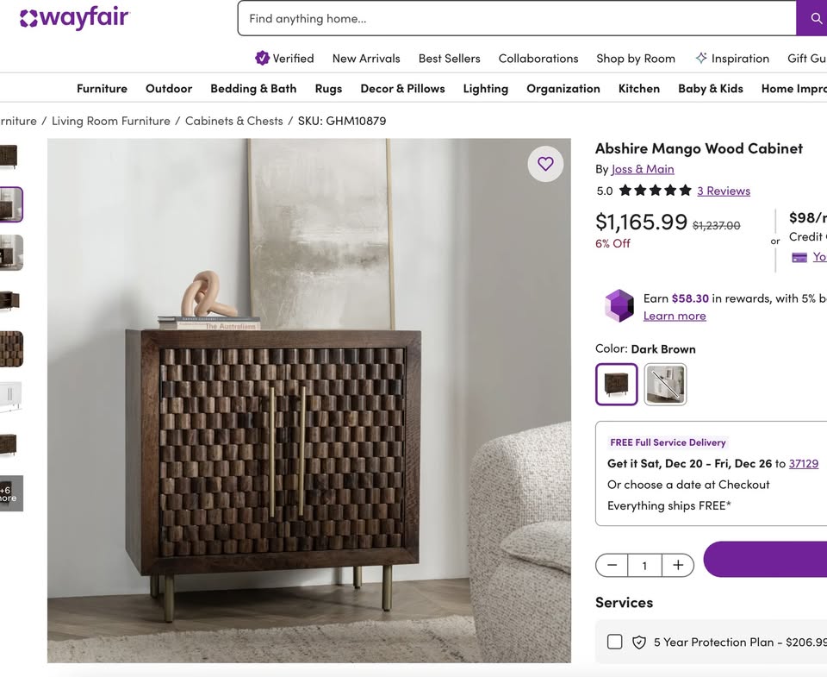Screen dimensions: 827x677
Task: Click the heart favorite icon on image
Action: 545,164
